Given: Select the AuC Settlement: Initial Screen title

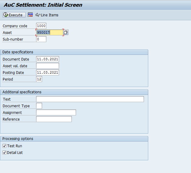Looking at the screenshot, I should [x=43, y=5].
